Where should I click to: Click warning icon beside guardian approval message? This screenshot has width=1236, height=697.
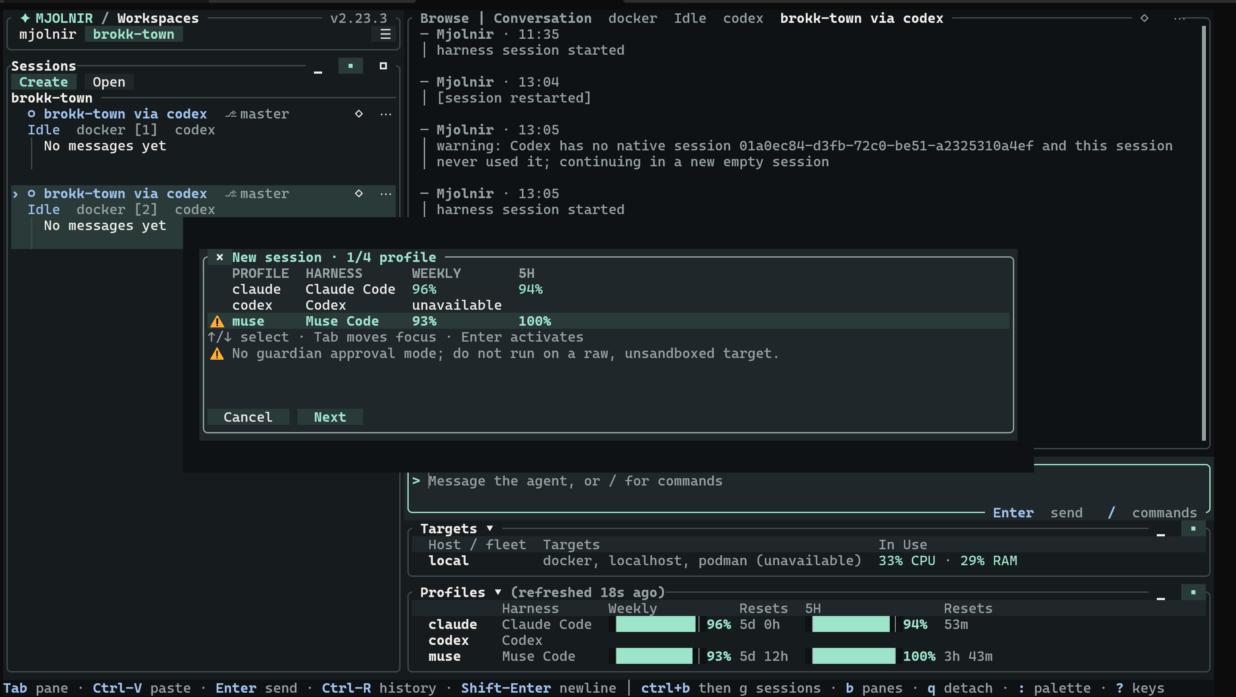217,354
